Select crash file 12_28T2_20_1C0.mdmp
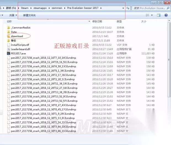 [41, 79]
